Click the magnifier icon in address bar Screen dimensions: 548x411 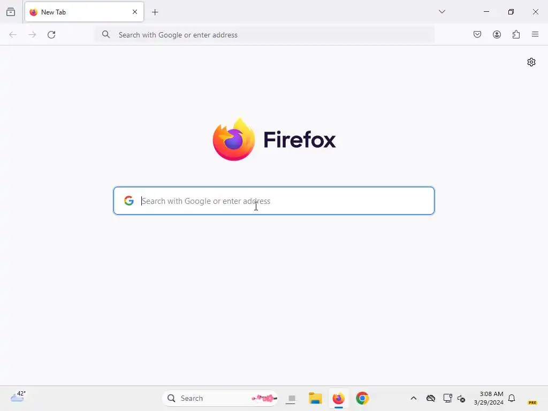pyautogui.click(x=106, y=34)
